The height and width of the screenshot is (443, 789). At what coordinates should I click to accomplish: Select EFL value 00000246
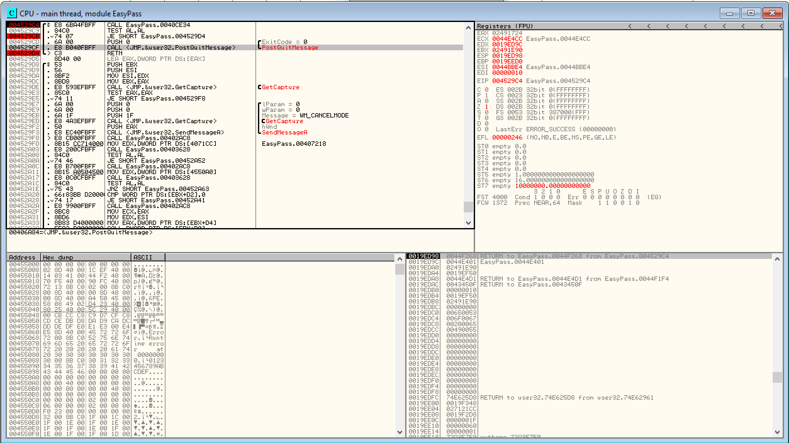[x=507, y=137]
